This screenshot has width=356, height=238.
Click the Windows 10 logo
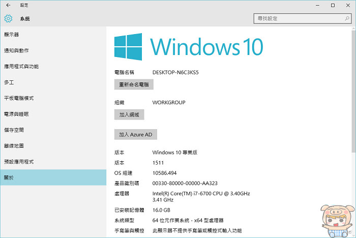189,47
